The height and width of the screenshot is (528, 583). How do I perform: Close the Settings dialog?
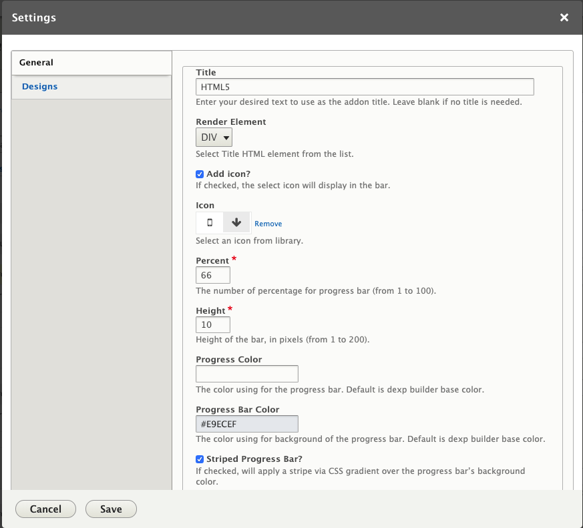tap(564, 17)
